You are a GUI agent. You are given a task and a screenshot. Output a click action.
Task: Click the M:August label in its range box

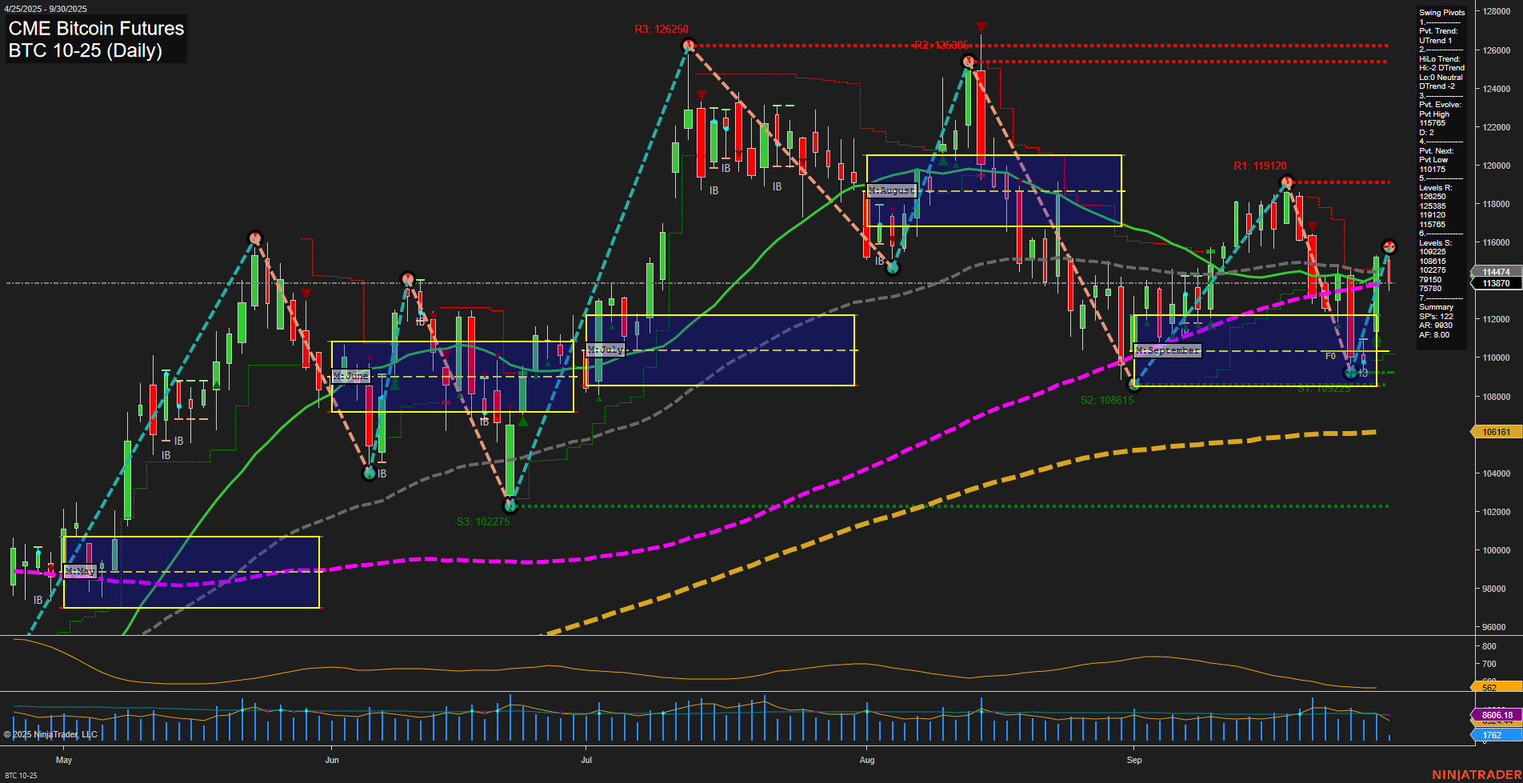point(891,190)
